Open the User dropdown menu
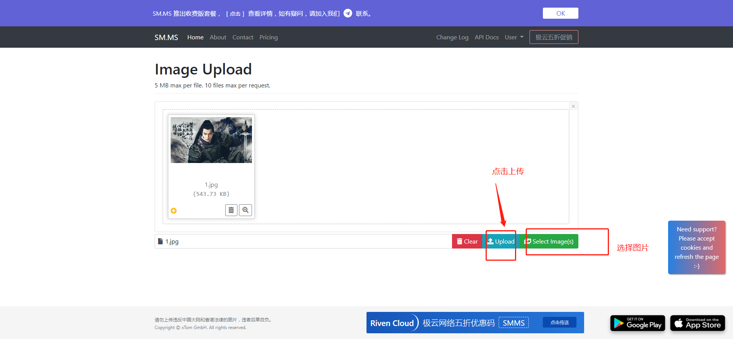The image size is (733, 339). (x=514, y=37)
